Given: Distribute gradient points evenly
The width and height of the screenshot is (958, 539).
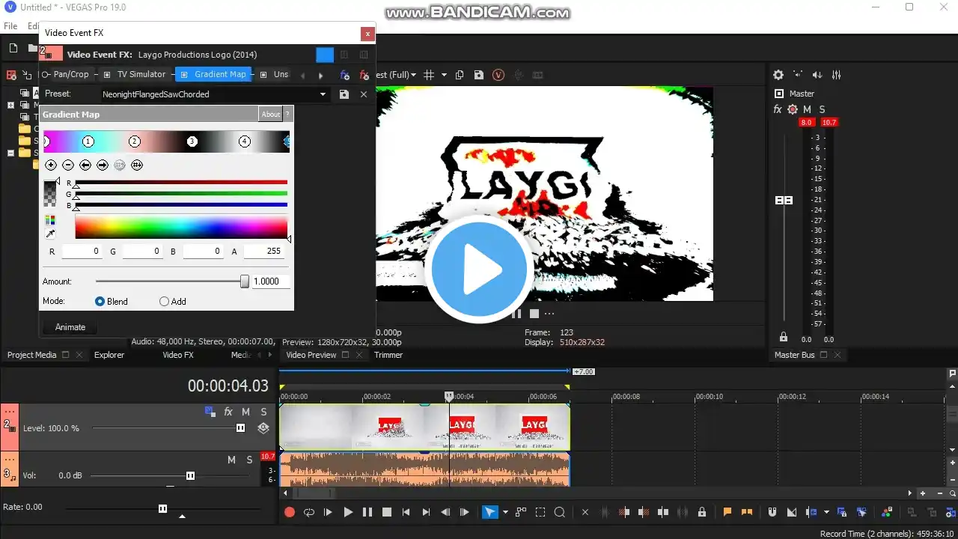Looking at the screenshot, I should pos(137,165).
